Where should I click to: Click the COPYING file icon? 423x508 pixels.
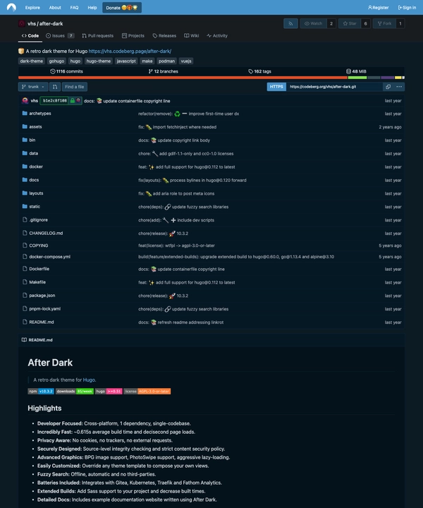pos(25,246)
